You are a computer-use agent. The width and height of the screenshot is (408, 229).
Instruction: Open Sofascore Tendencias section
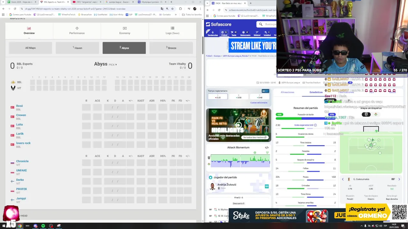coord(213,33)
